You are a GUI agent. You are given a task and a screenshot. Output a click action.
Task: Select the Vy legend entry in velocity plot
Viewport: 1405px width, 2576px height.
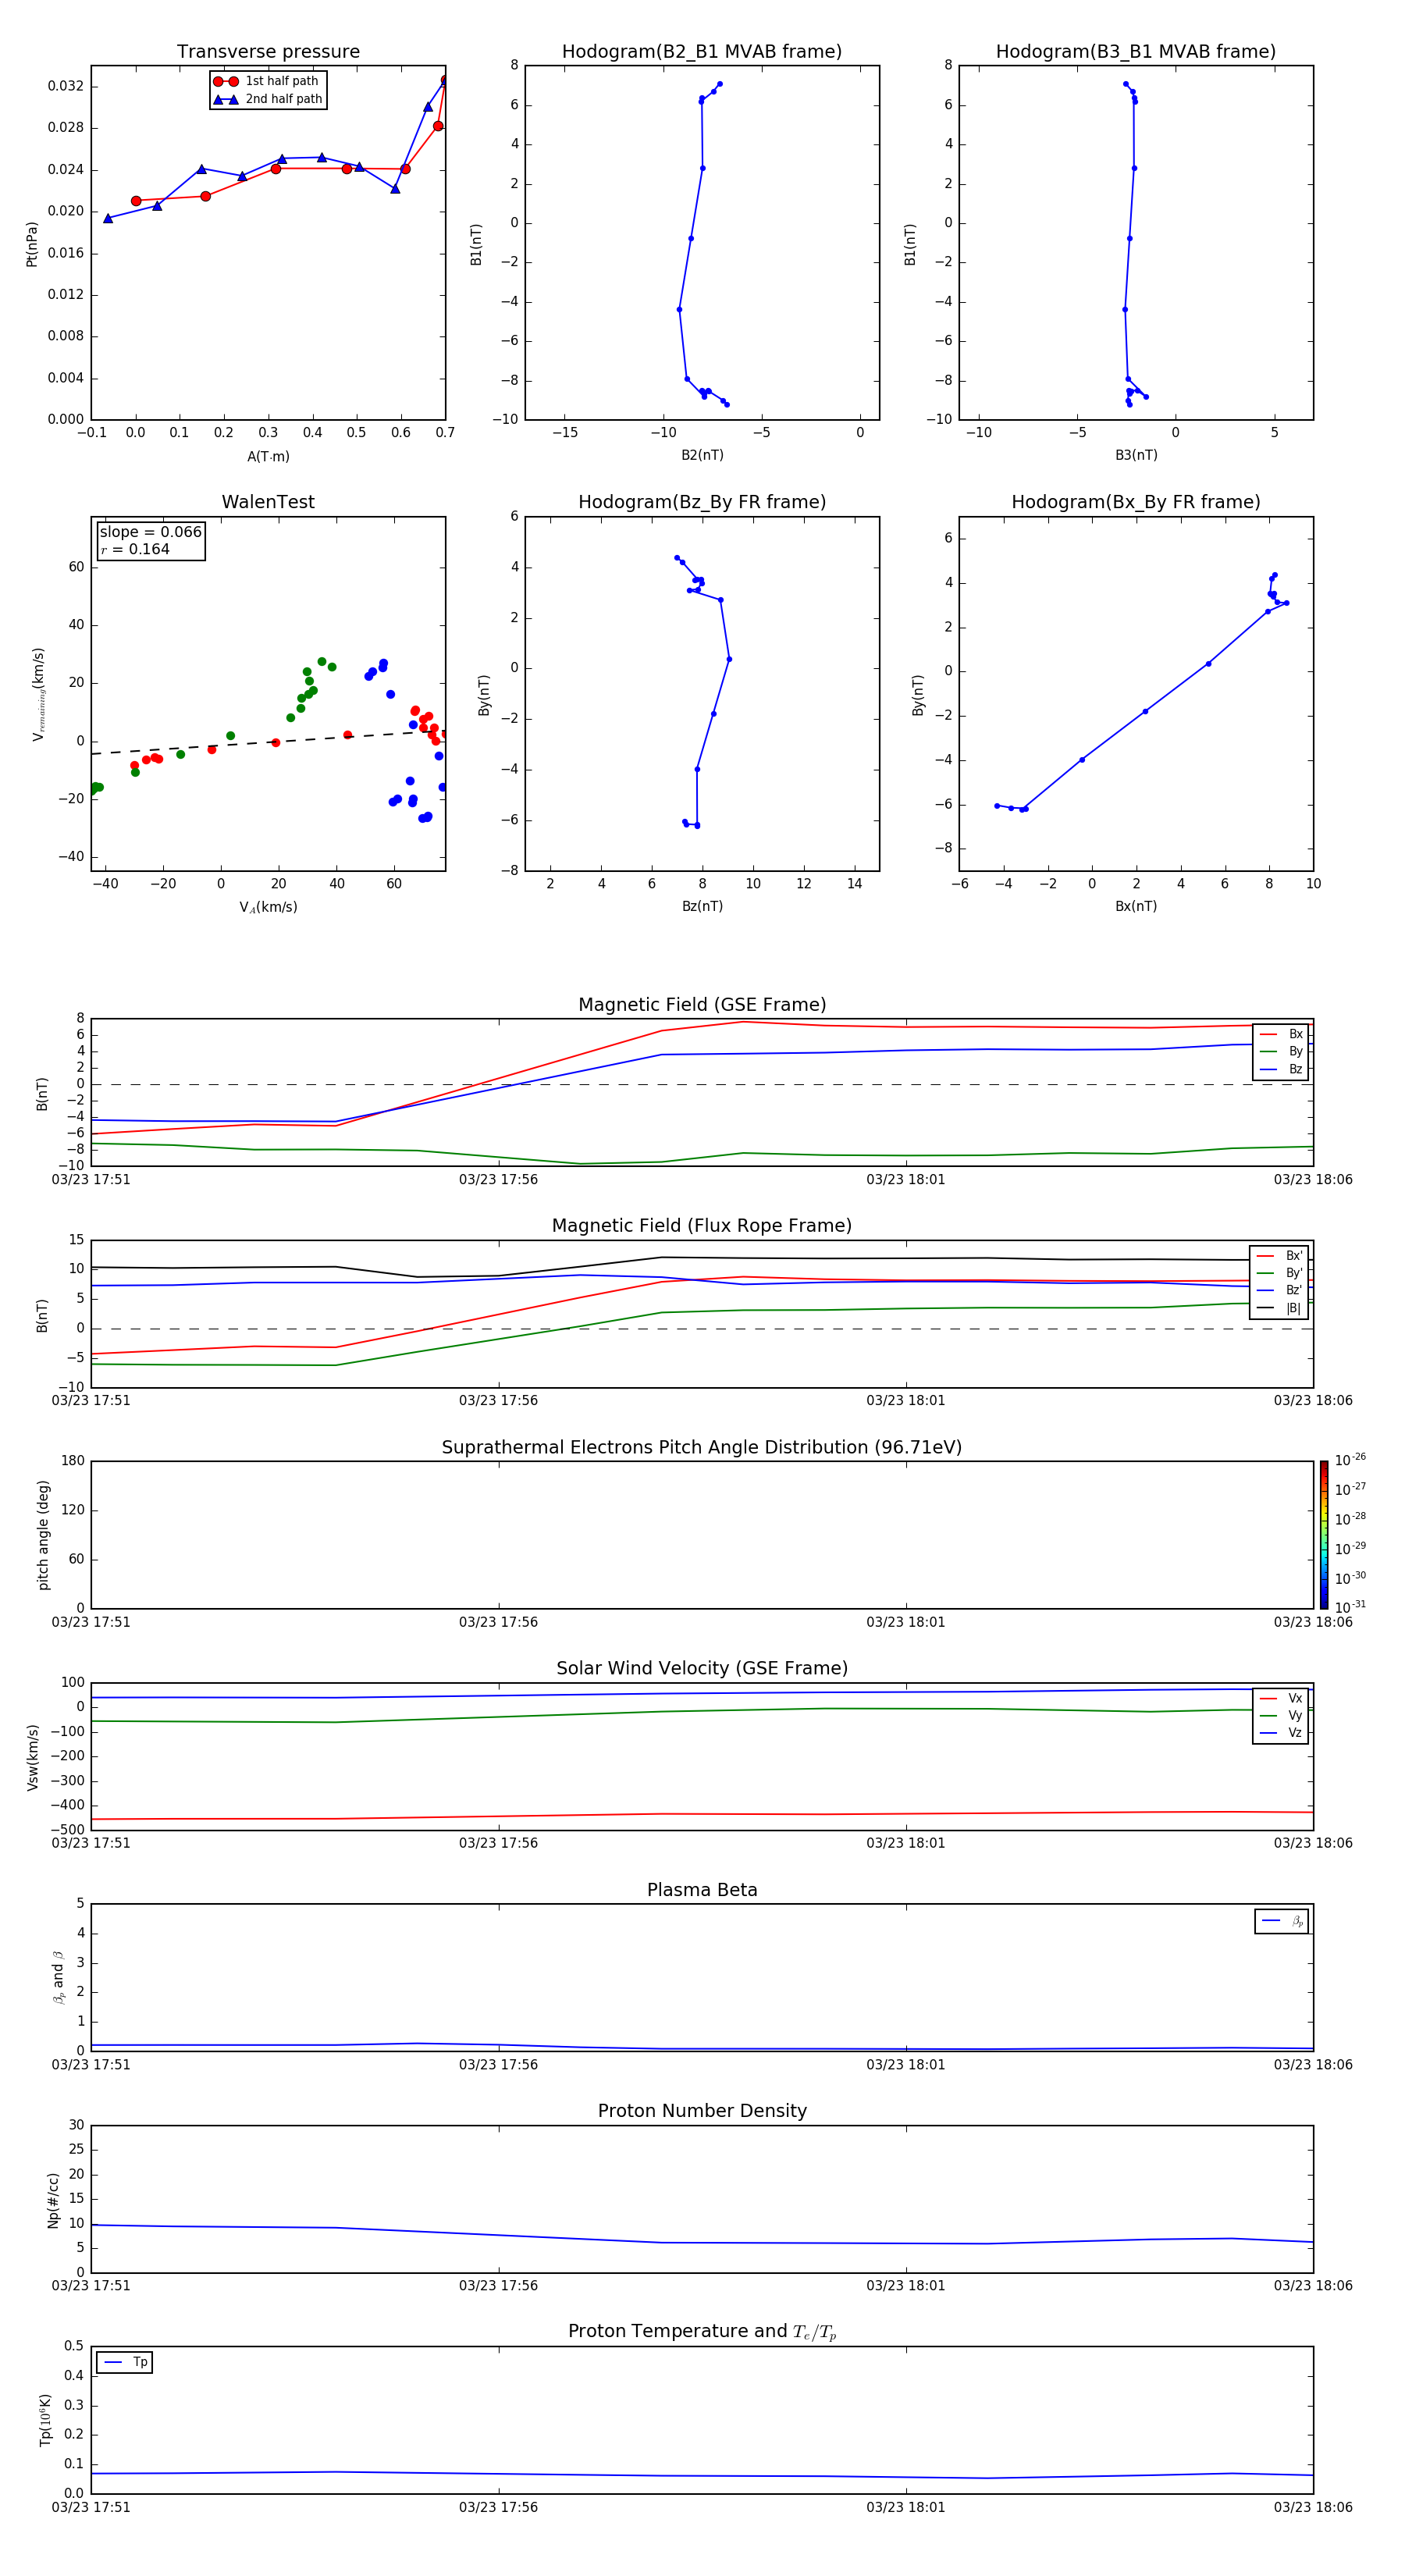coord(1281,1716)
